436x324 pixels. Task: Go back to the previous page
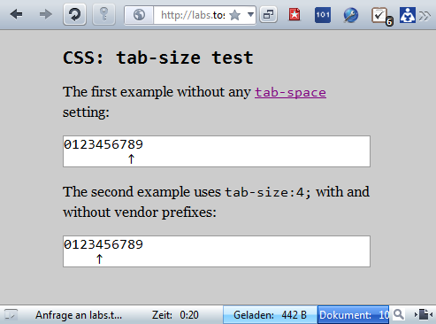tap(16, 14)
